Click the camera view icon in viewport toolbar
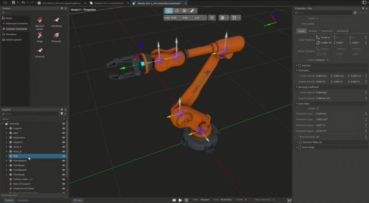The image size is (369, 203). [x=222, y=17]
